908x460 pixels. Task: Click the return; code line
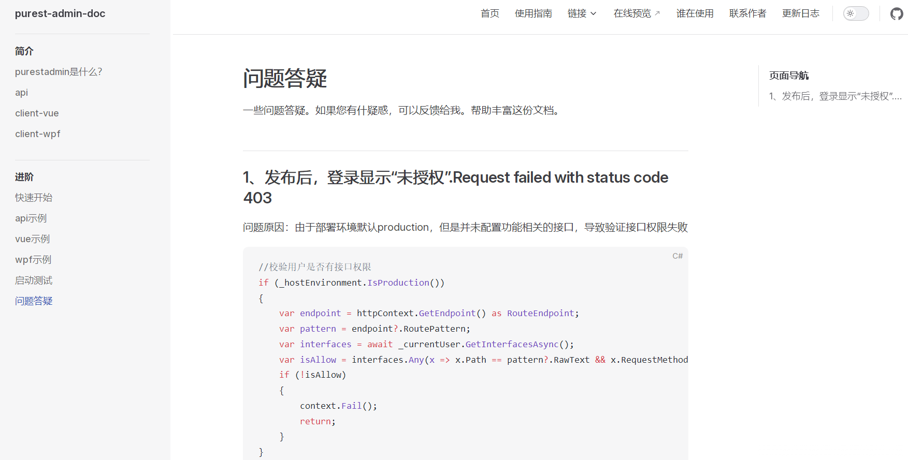point(318,421)
